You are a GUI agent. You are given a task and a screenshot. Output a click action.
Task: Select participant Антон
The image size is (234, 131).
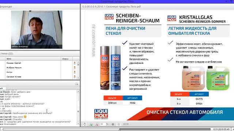[x=10, y=72]
